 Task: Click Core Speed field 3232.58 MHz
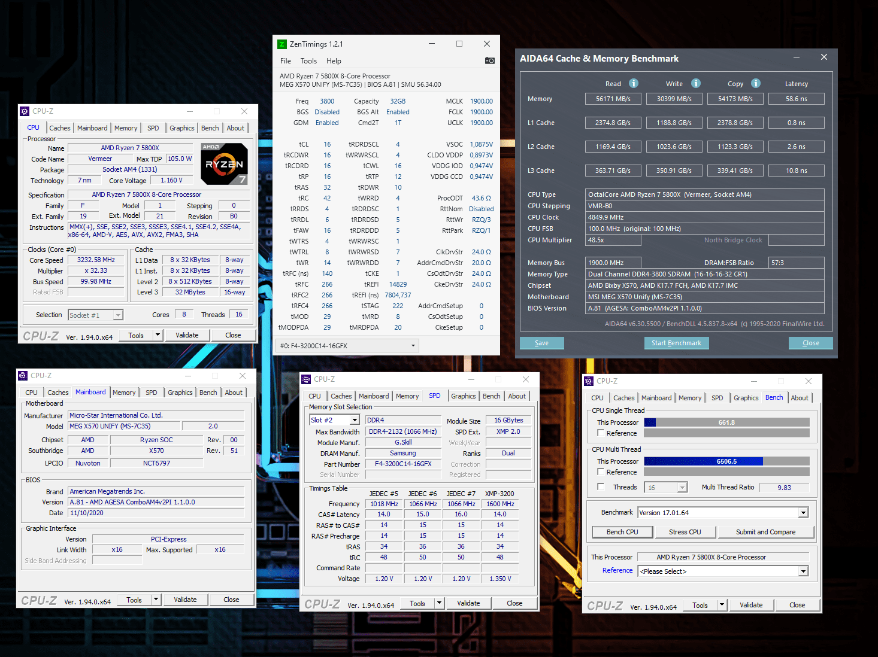tap(96, 260)
